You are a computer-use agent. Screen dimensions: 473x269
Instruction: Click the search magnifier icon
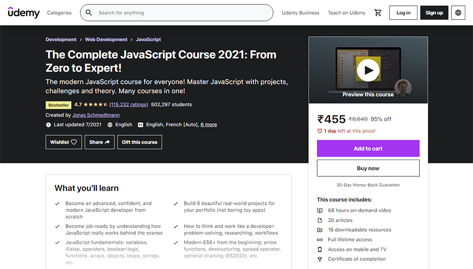click(x=89, y=13)
